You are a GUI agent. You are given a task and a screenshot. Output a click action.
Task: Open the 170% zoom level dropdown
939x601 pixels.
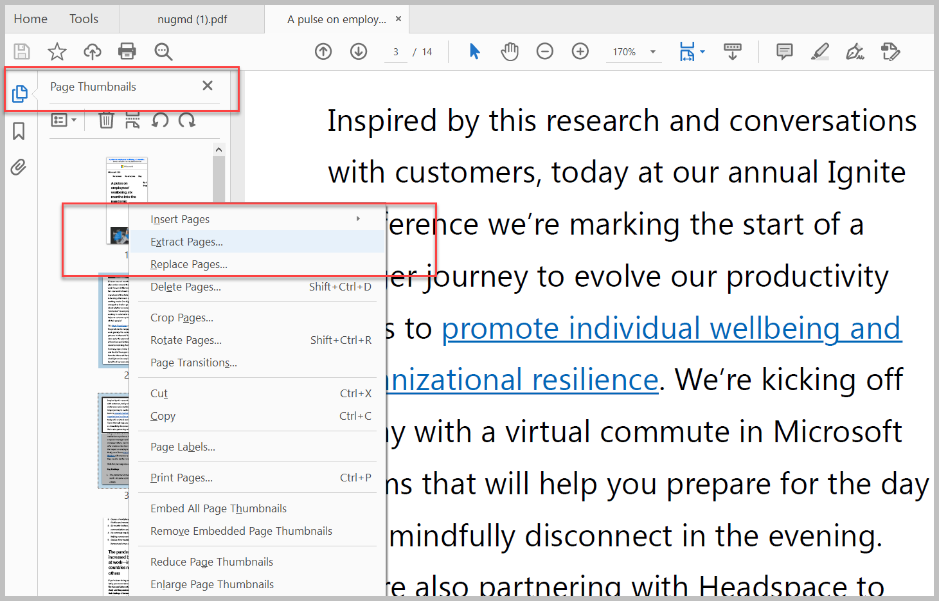[634, 52]
